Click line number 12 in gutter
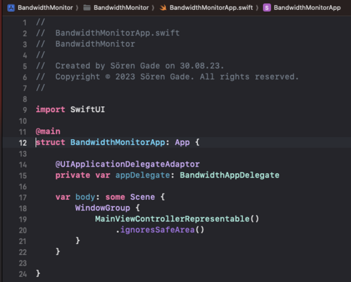351x282 pixels. pos(22,143)
